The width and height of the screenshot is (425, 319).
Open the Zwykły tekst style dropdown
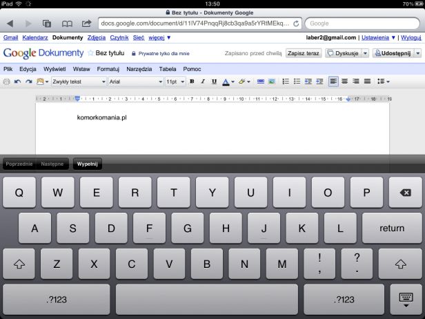point(79,81)
